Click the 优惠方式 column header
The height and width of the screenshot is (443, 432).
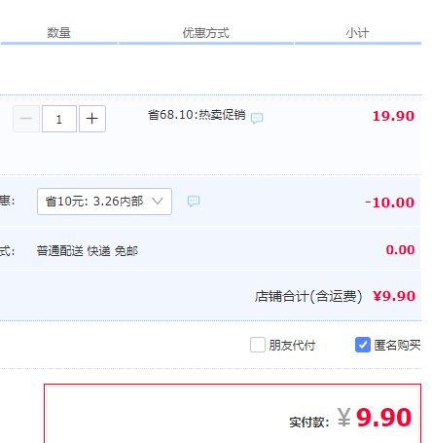coord(206,33)
